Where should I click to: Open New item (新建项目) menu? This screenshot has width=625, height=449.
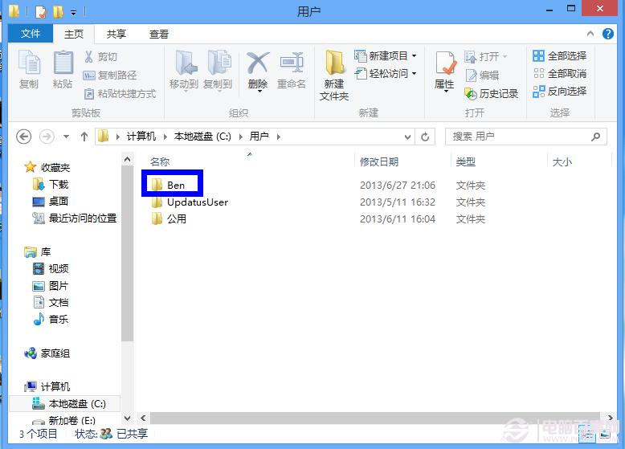(385, 55)
